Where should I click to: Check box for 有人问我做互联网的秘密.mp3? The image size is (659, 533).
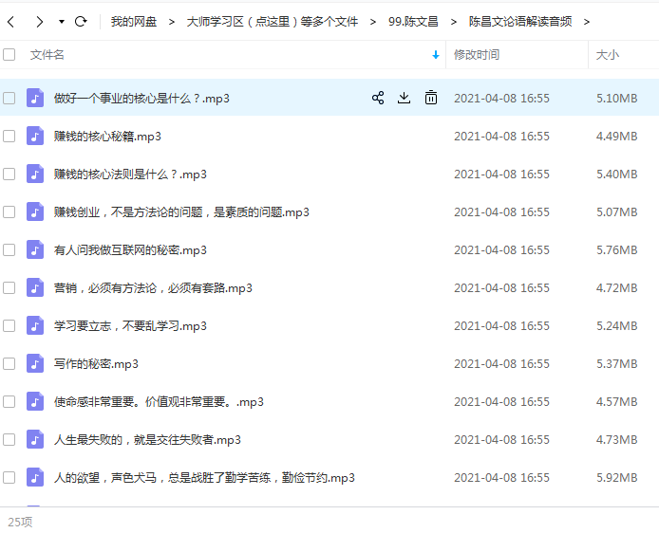coord(9,250)
